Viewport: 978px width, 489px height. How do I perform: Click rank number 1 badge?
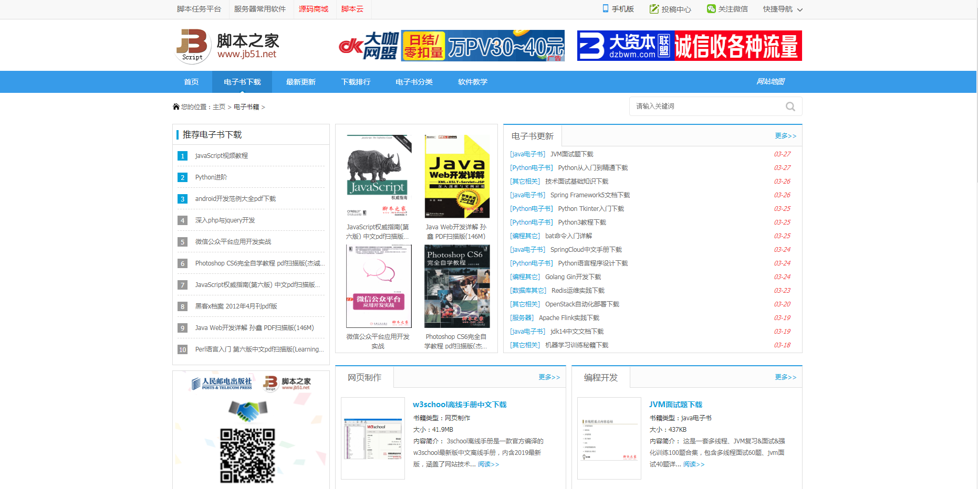pyautogui.click(x=182, y=156)
